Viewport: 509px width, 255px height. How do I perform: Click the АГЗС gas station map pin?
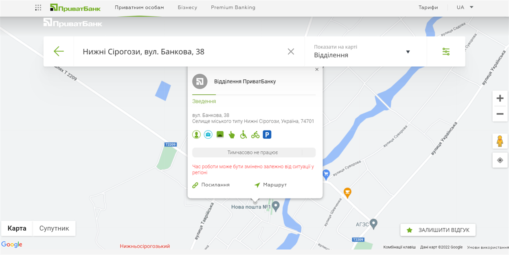coord(373,223)
